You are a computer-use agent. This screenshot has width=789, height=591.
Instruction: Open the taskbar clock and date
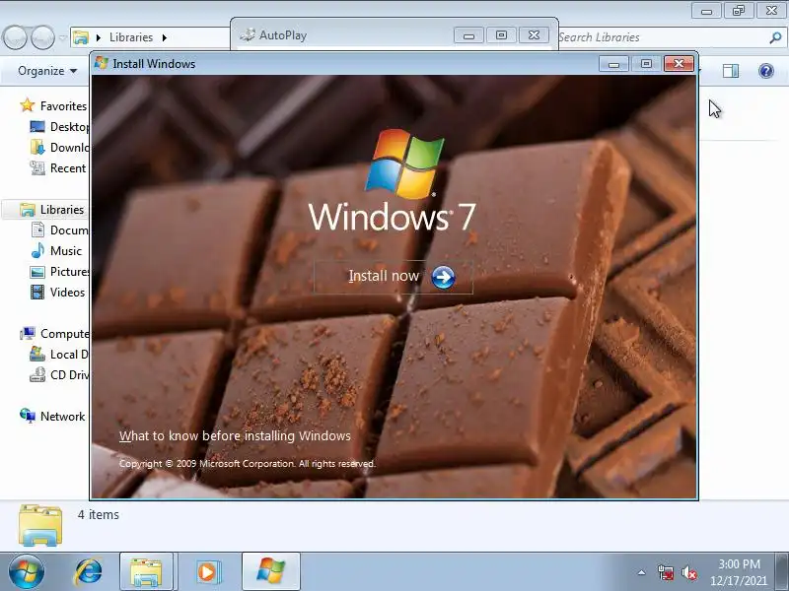[x=739, y=572]
